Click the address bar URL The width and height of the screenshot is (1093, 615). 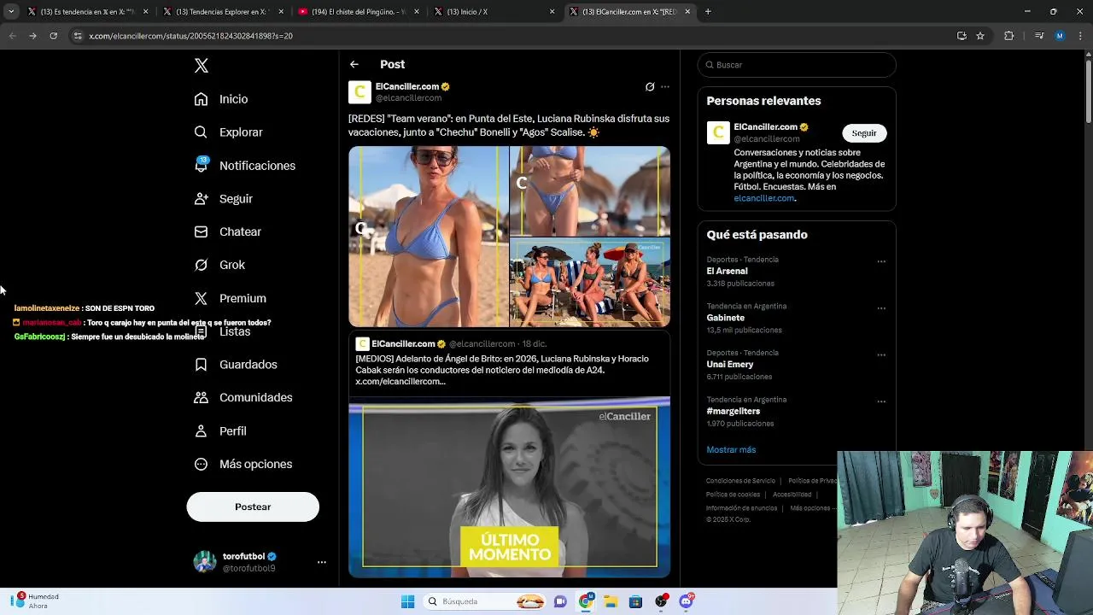coord(190,36)
